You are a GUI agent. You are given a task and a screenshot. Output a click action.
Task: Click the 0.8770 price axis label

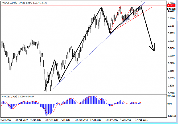point(171,63)
